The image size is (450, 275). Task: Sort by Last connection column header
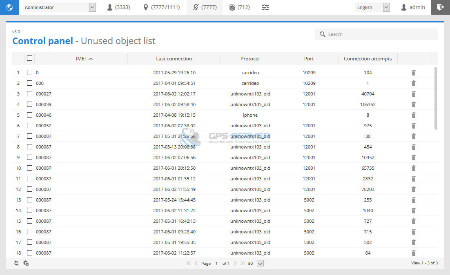174,59
